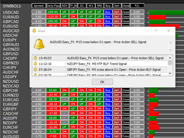Click the MN column header
The width and height of the screenshot is (184, 138).
[99, 6]
